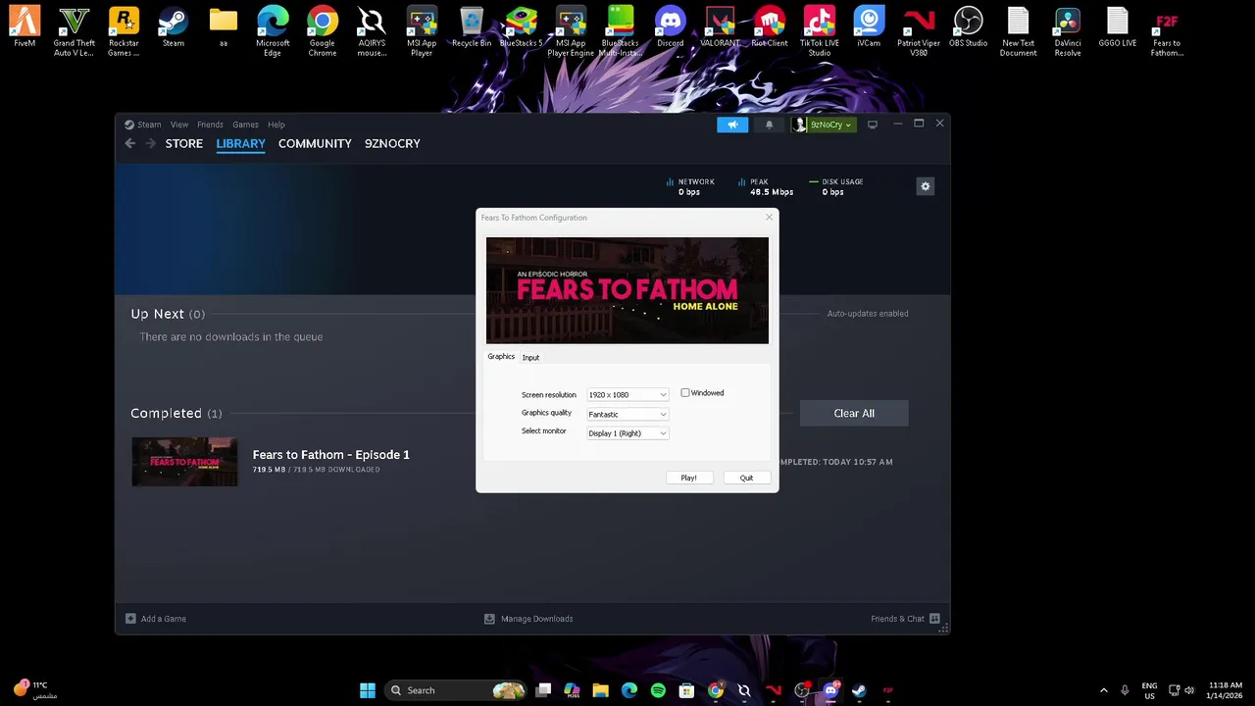Click Steam's forward navigation arrow
This screenshot has width=1255, height=706.
point(151,143)
